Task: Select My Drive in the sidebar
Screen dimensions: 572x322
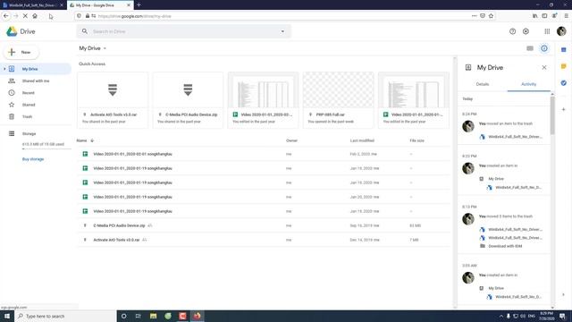Action: (x=36, y=69)
